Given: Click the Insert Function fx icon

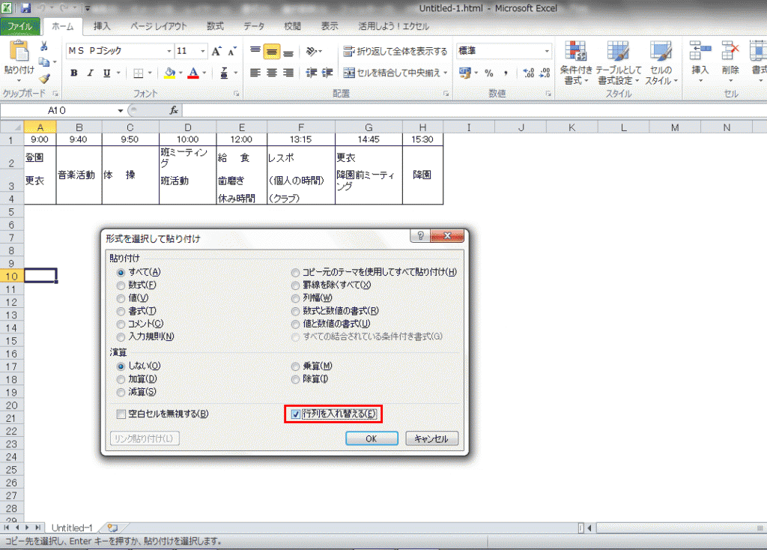Looking at the screenshot, I should click(x=174, y=110).
